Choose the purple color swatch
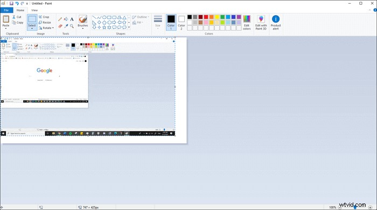Viewport: 377px width, 210px height. [x=239, y=17]
